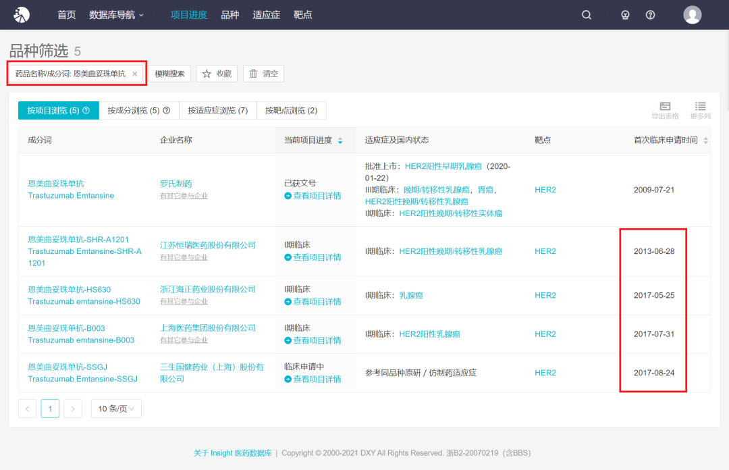Click 有其它参与企业 under 罗氏制药
Viewport: 729px width, 470px height.
pos(184,196)
